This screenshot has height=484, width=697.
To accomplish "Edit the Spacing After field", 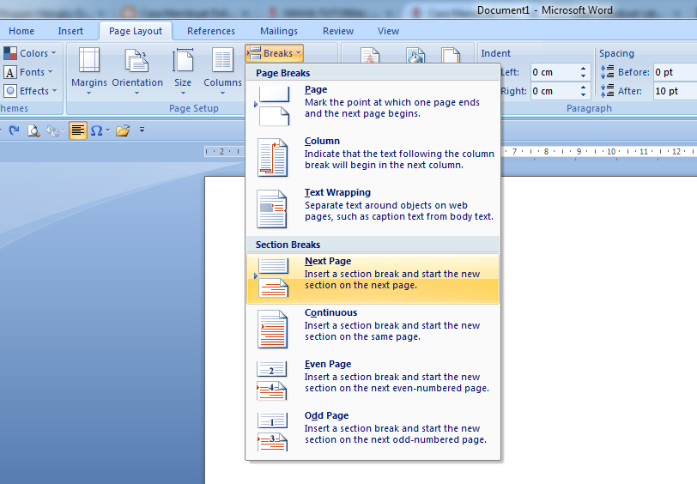I will click(675, 91).
